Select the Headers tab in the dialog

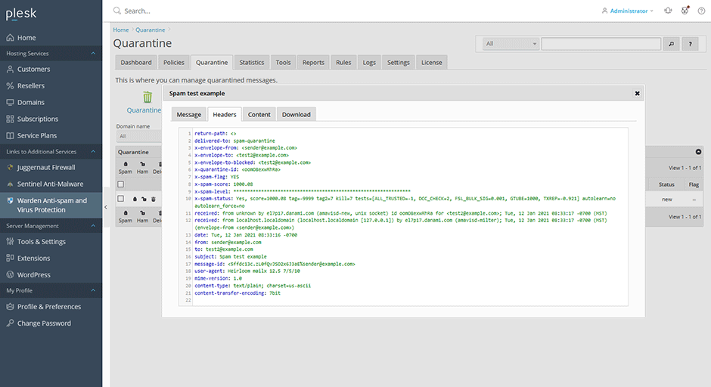point(225,114)
